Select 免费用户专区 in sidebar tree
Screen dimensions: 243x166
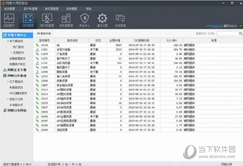tap(17, 64)
